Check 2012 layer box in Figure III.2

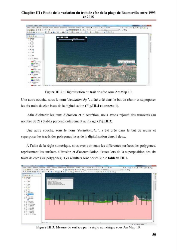(31, 43)
